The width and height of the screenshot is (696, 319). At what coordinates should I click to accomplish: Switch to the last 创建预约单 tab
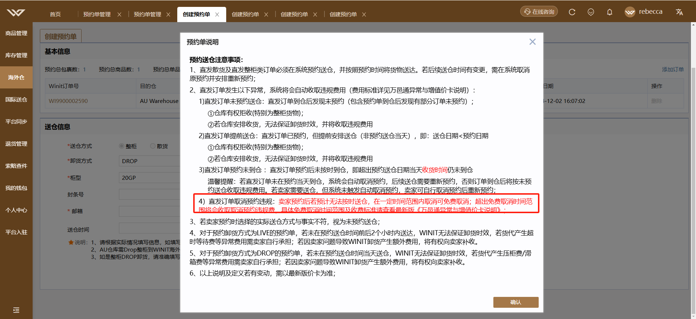tap(343, 14)
